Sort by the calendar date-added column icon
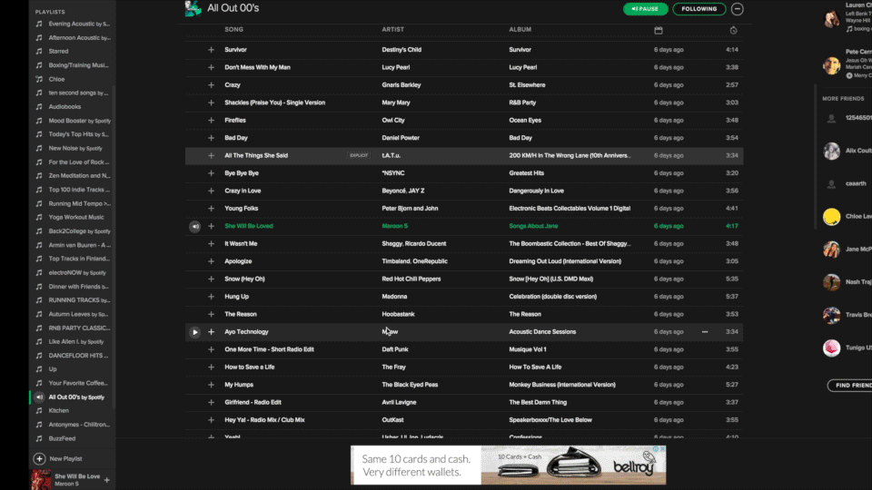The width and height of the screenshot is (872, 490). pos(659,30)
